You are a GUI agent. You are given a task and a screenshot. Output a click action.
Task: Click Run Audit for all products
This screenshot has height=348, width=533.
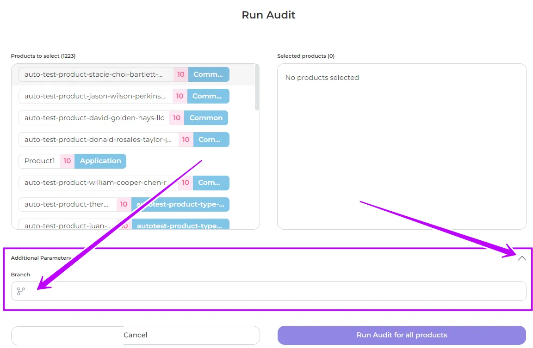[x=402, y=335]
